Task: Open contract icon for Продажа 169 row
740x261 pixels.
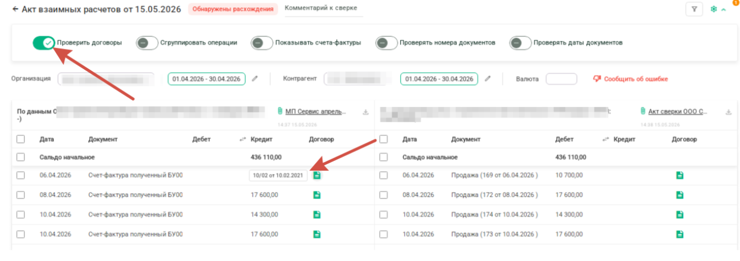Action: coord(679,175)
